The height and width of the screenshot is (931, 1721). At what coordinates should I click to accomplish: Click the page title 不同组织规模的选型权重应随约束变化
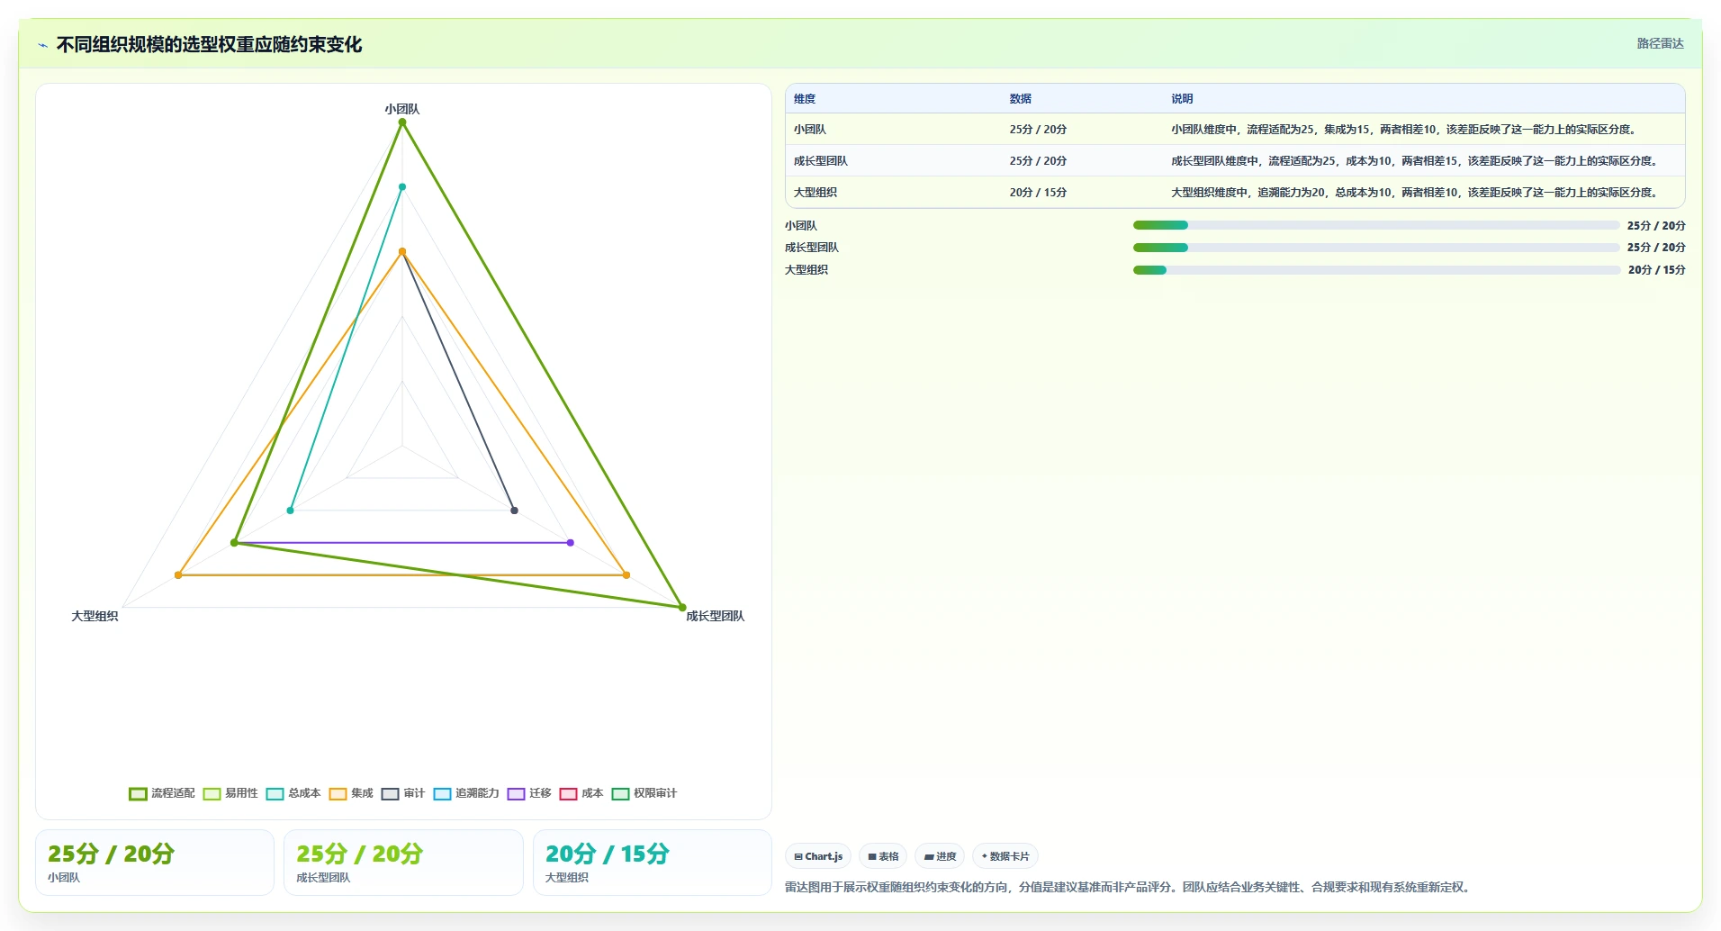[x=209, y=45]
